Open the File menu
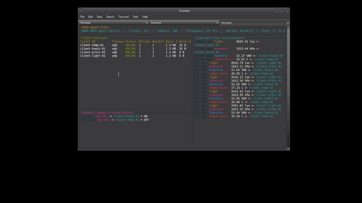The image size is (362, 203). coord(82,17)
